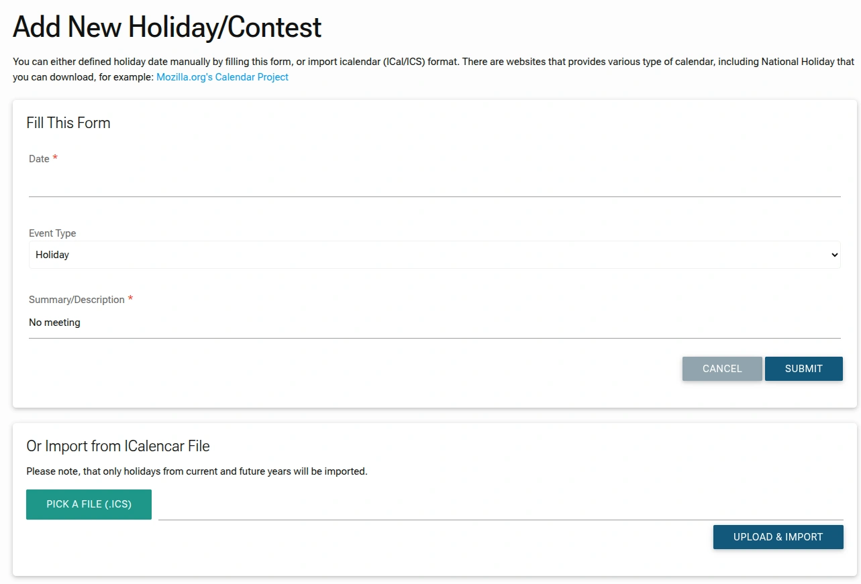Open Mozilla.org's Calendar Project link
The width and height of the screenshot is (861, 584).
pyautogui.click(x=222, y=77)
